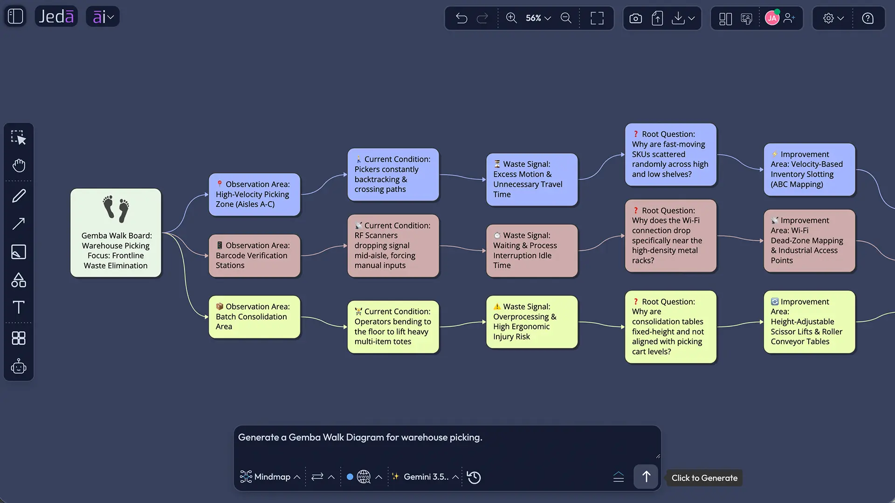Open the 56% zoom level dropdown
Viewport: 895px width, 503px height.
[538, 18]
